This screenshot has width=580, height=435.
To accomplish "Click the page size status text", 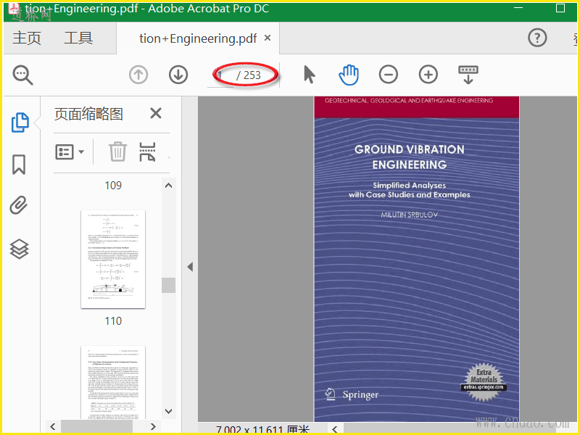I will point(262,430).
